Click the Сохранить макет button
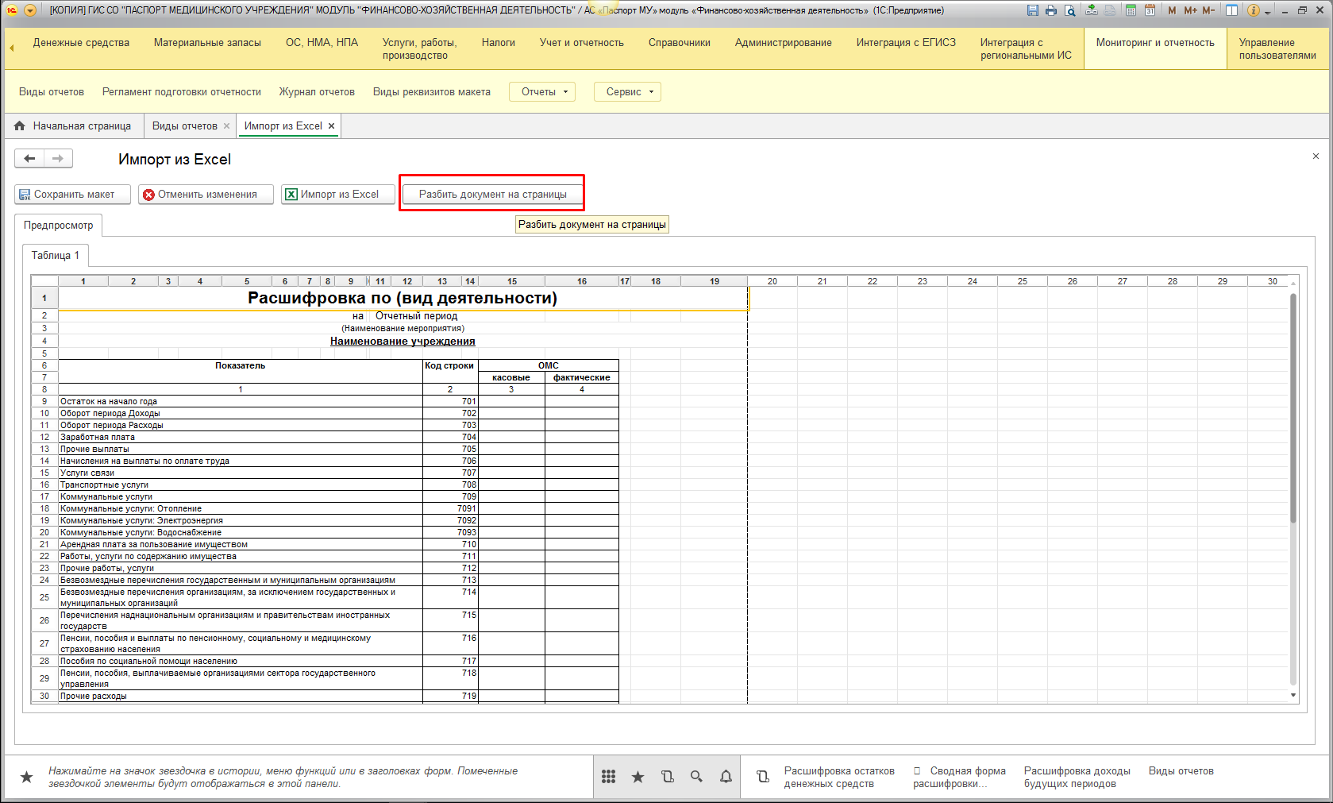1333x803 pixels. pos(73,195)
